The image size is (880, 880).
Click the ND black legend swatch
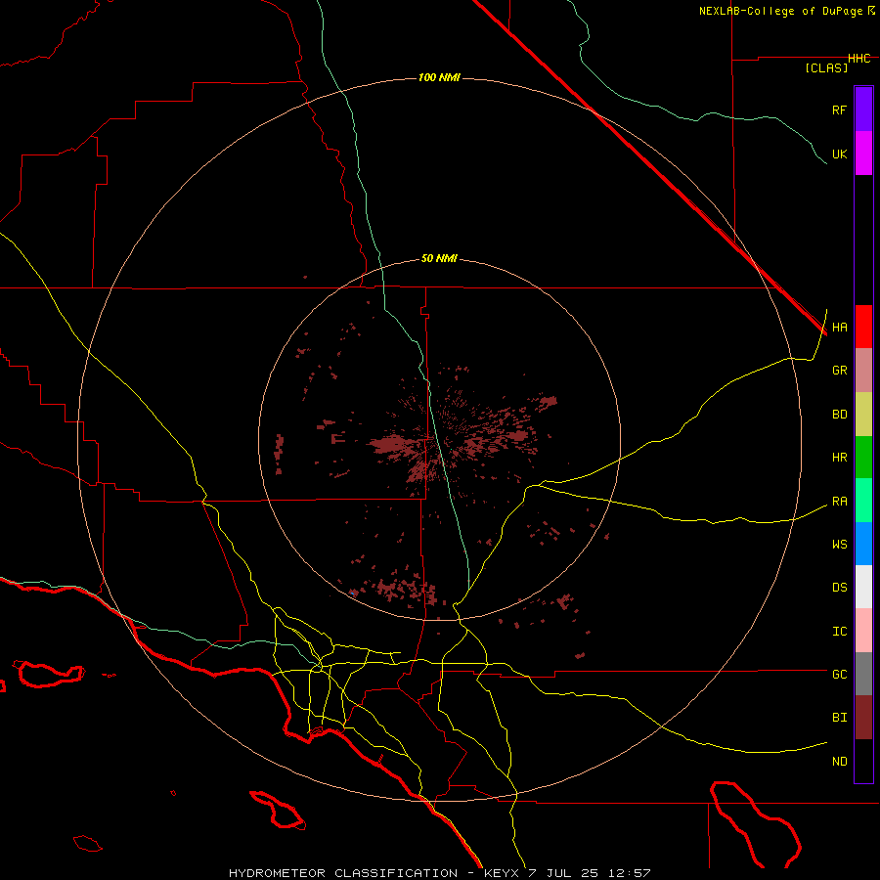(x=863, y=761)
